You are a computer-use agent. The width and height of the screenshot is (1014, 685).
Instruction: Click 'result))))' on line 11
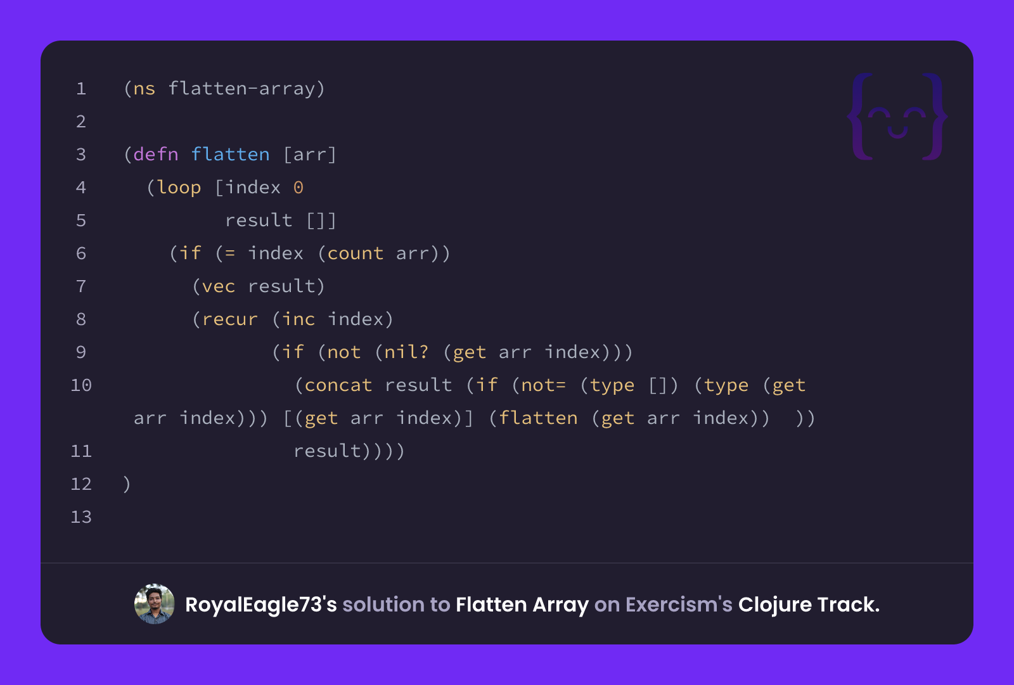349,451
